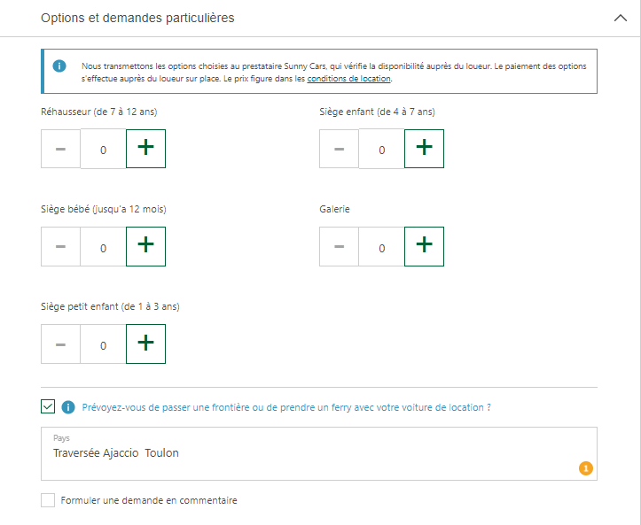Click info icon in Sunny Cars notice
This screenshot has width=641, height=525.
[59, 66]
